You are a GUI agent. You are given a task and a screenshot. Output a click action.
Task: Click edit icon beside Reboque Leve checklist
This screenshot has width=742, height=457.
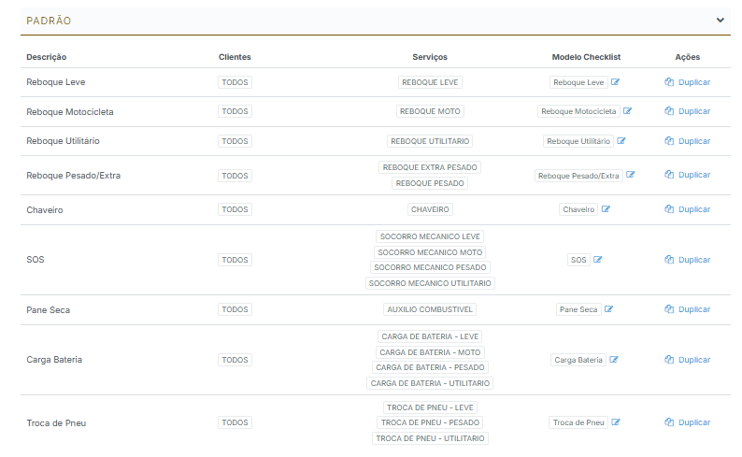616,82
